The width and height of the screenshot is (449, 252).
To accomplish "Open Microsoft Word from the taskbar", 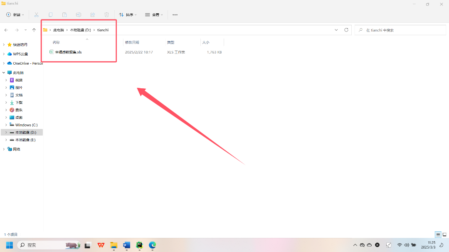I will click(x=126, y=245).
